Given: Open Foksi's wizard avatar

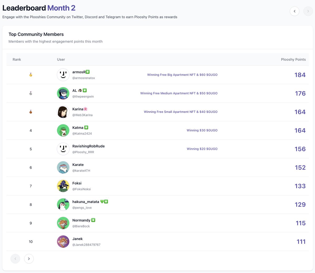Looking at the screenshot, I should coord(63,186).
